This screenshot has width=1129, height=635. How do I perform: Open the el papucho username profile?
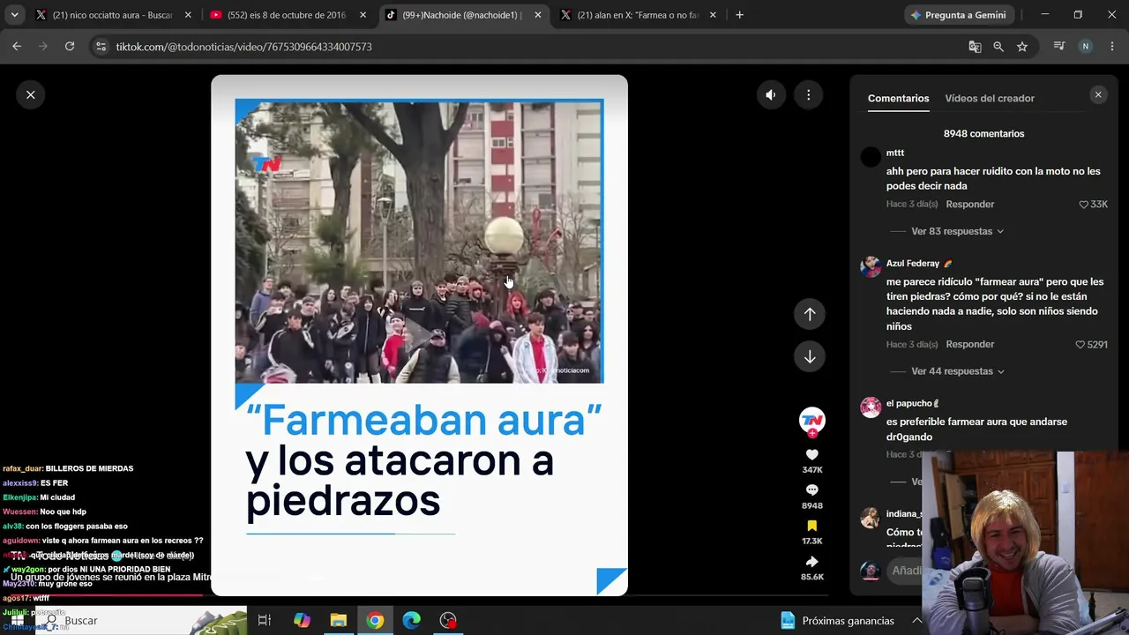pos(912,404)
